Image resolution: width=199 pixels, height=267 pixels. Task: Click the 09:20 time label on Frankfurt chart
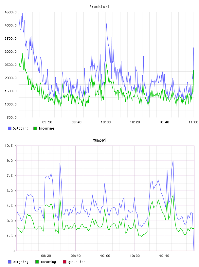(47, 122)
